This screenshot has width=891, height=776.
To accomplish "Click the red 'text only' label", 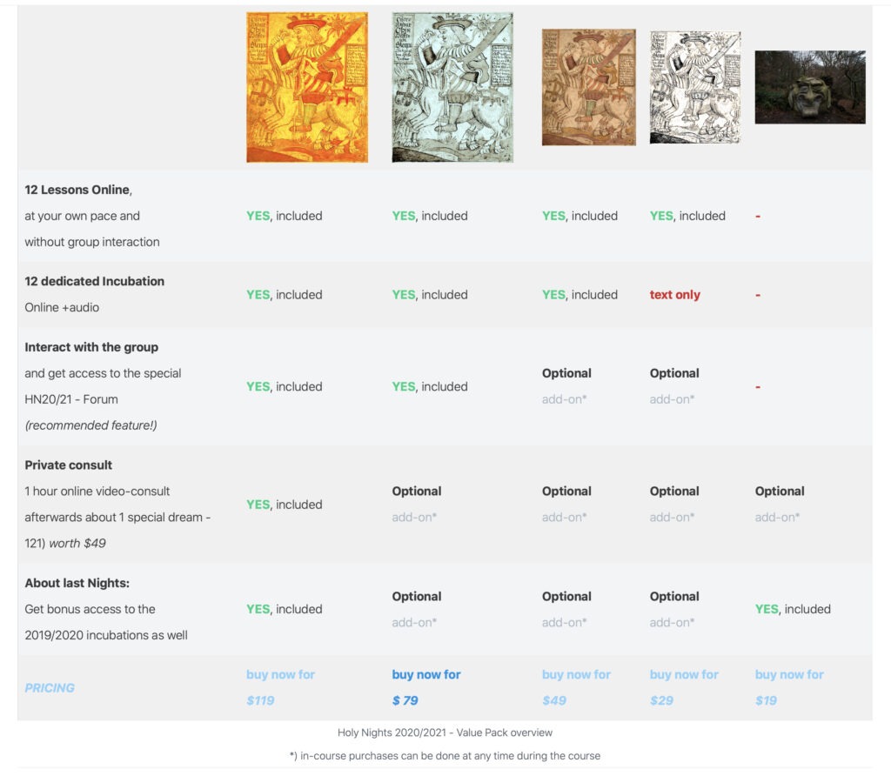I will point(675,295).
